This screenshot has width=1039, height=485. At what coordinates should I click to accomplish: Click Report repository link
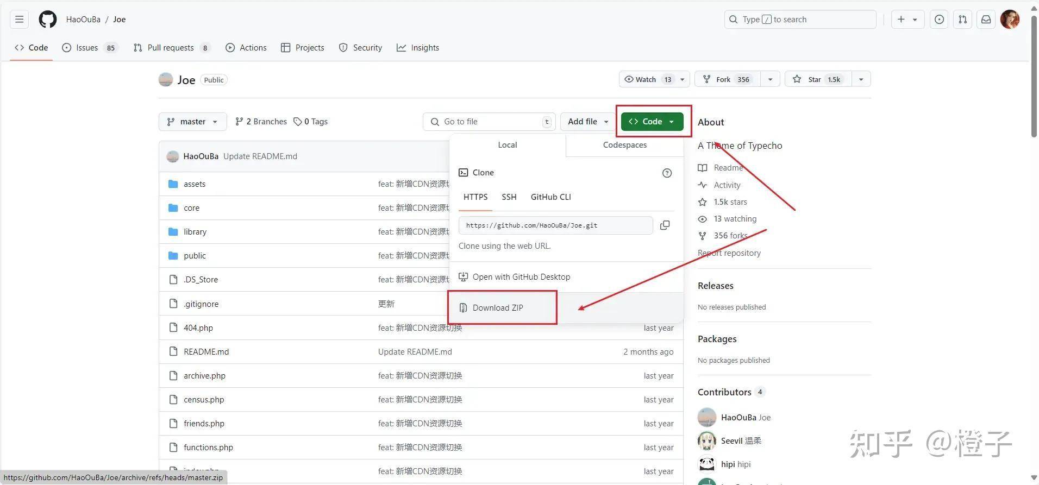click(729, 253)
